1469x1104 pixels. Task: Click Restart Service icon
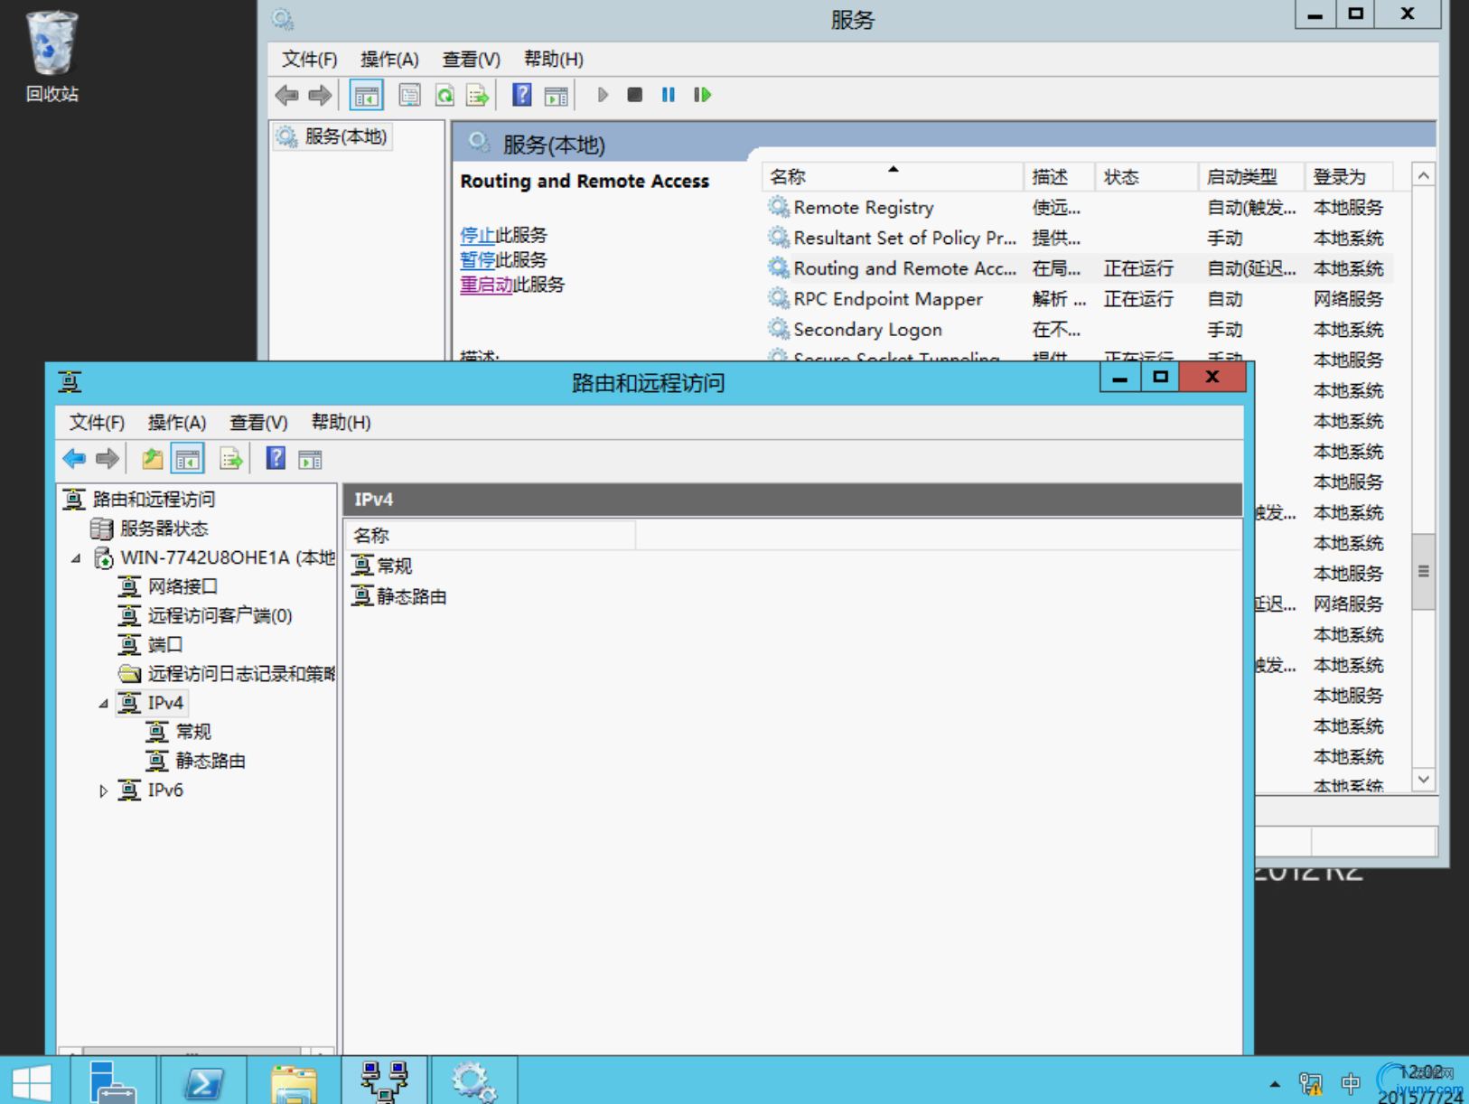[x=703, y=95]
